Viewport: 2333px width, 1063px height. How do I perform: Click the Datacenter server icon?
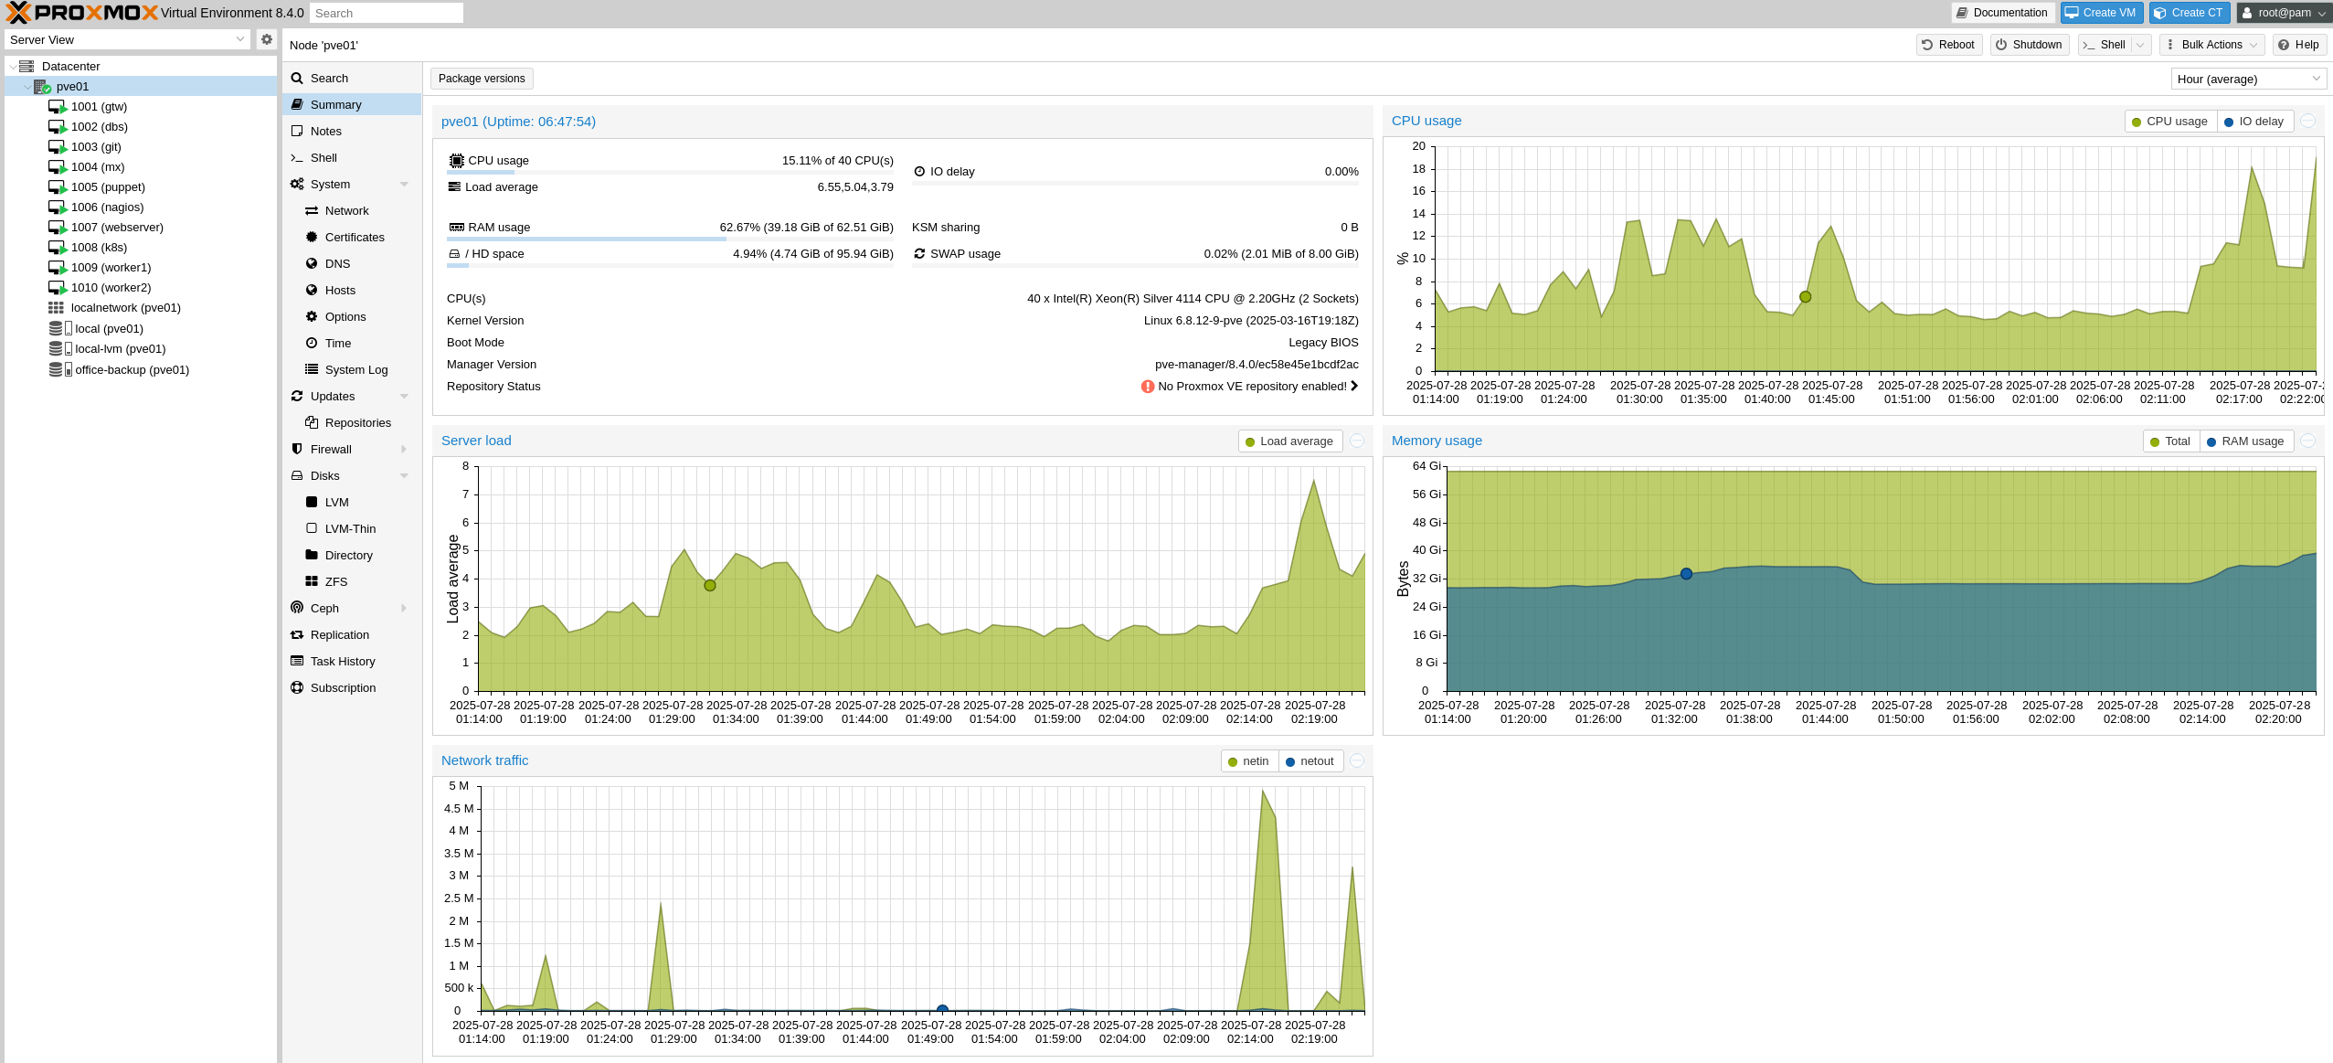click(27, 67)
